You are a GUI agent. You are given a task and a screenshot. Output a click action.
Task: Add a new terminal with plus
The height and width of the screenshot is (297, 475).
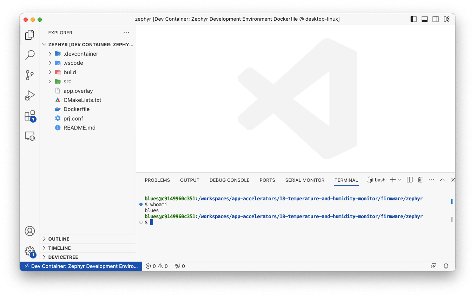393,180
